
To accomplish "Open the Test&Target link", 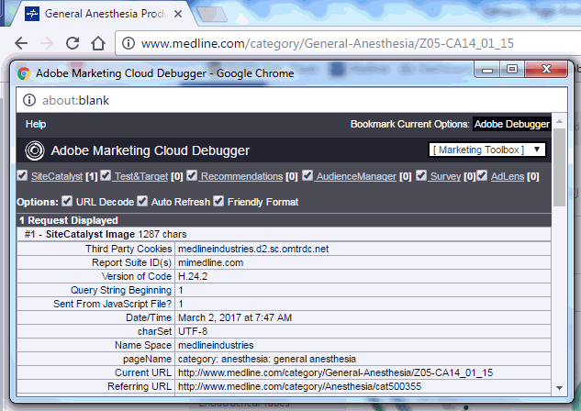I will [140, 176].
